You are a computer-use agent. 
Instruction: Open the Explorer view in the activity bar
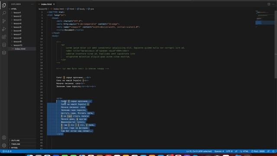pos(4,5)
